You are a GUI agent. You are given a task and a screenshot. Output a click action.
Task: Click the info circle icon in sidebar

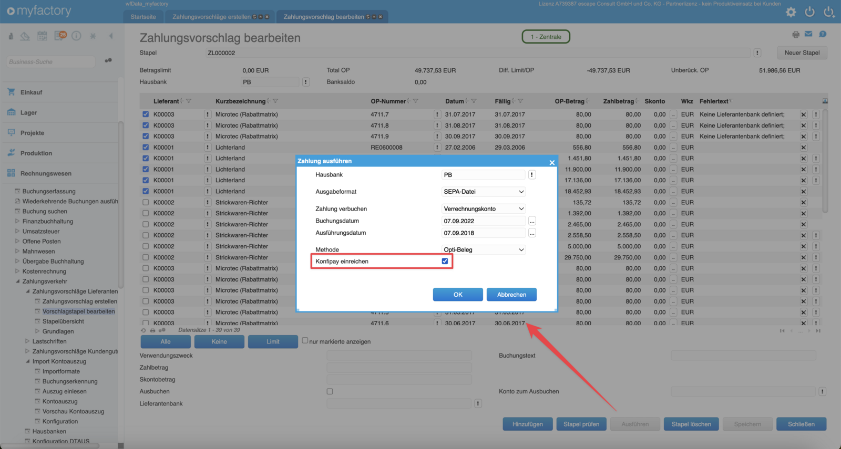pyautogui.click(x=76, y=36)
